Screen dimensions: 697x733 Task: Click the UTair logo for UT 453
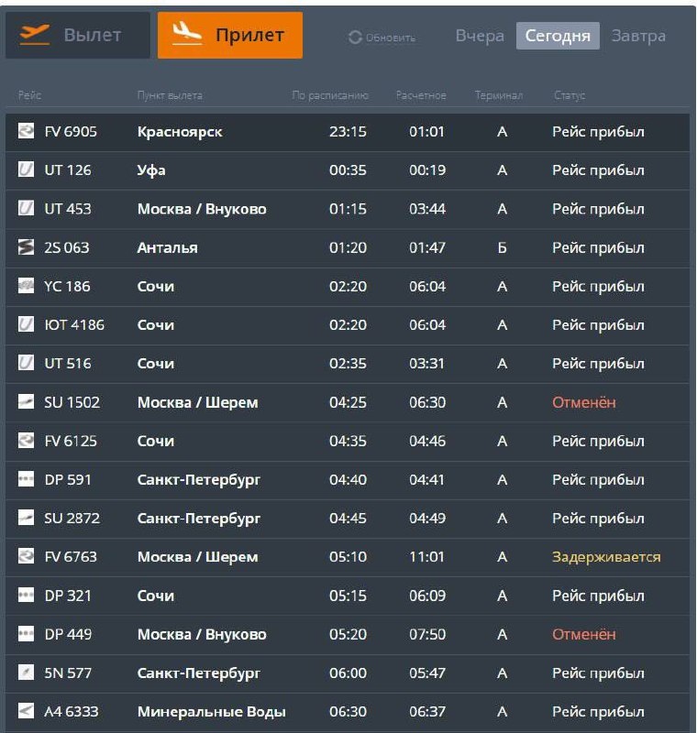[x=26, y=208]
